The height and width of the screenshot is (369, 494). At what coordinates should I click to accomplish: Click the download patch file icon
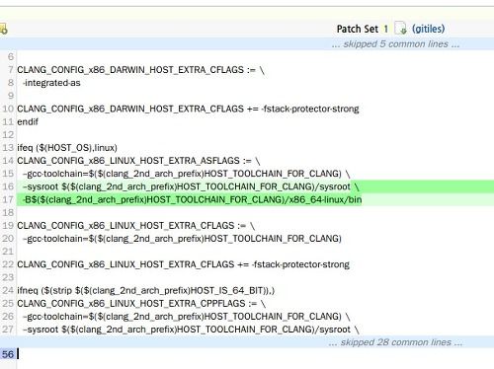(x=400, y=29)
